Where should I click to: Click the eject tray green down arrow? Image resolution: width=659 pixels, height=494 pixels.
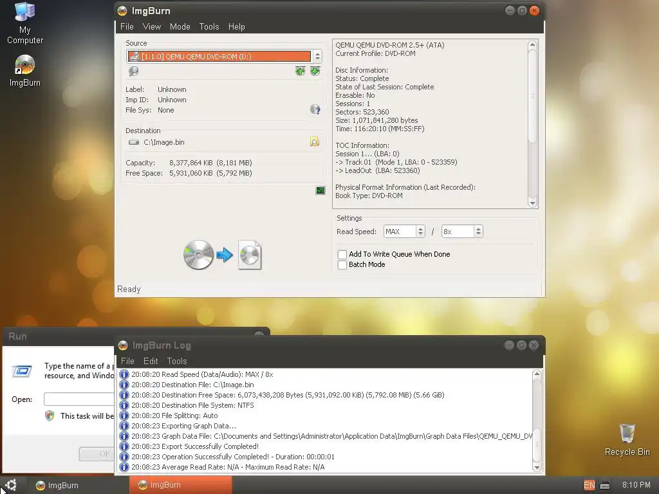(x=315, y=71)
